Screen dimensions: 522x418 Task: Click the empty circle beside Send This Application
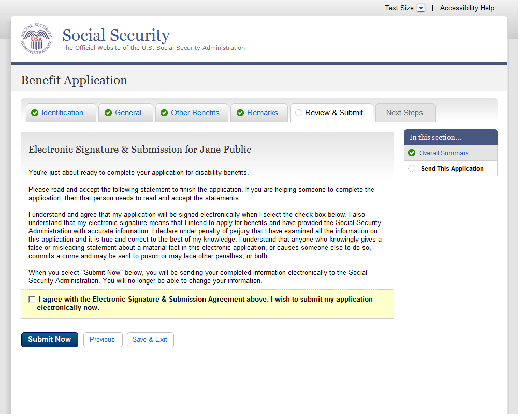click(x=412, y=169)
